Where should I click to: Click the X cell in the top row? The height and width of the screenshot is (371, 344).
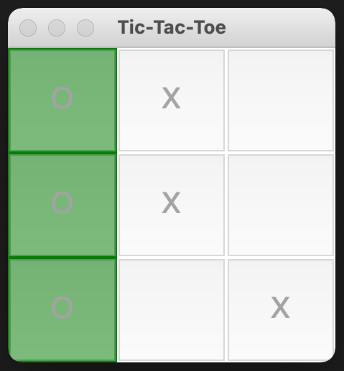pyautogui.click(x=172, y=100)
